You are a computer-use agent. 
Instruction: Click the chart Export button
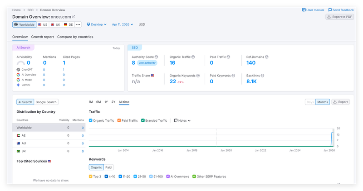coord(341,102)
